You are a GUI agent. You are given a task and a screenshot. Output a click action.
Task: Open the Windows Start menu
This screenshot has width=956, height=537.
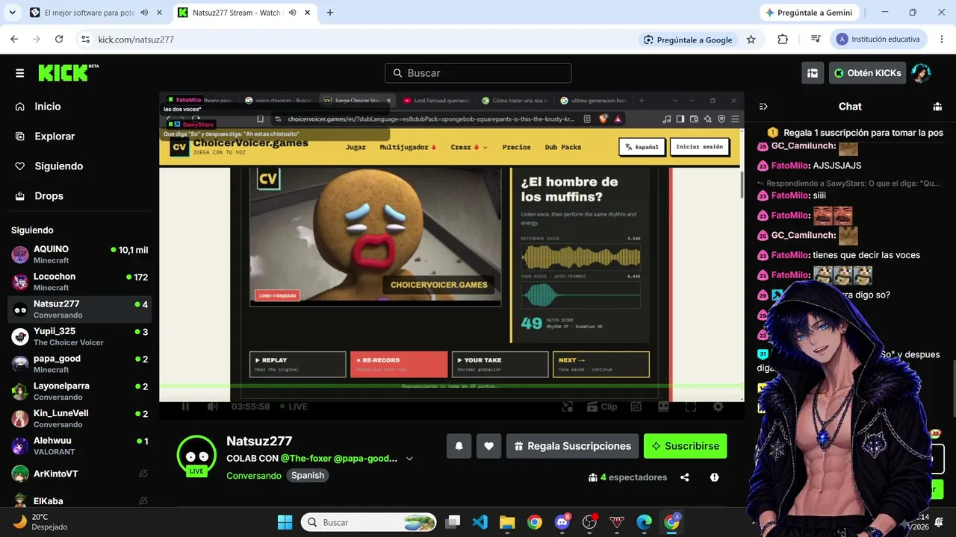tap(285, 522)
